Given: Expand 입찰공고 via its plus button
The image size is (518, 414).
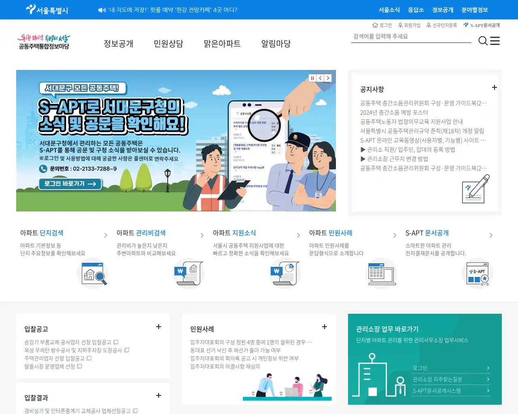Looking at the screenshot, I should click(159, 327).
